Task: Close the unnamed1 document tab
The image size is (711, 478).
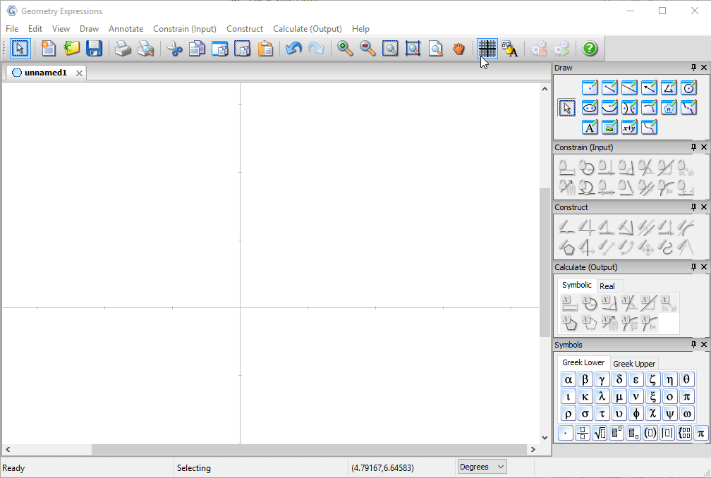Action: 79,73
